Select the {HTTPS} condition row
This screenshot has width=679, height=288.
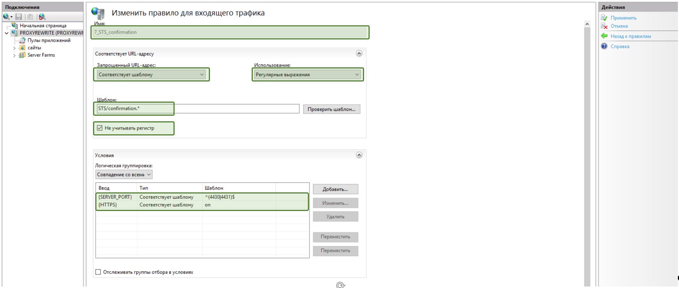[202, 205]
